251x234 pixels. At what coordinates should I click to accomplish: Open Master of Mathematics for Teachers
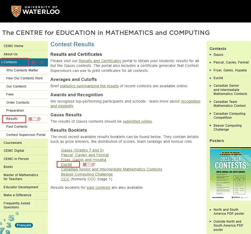click(x=21, y=177)
